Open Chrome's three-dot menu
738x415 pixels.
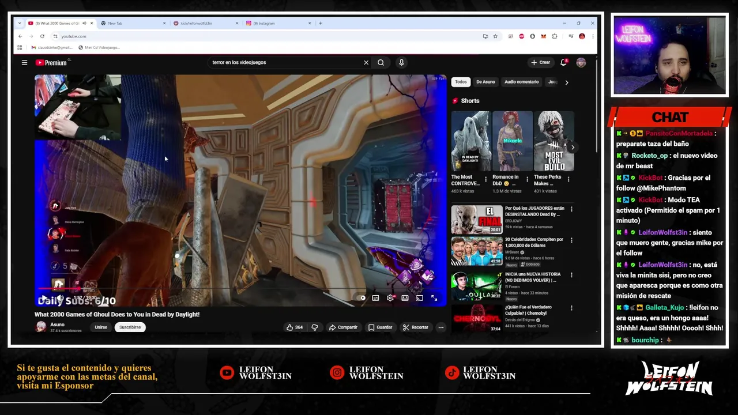(592, 36)
